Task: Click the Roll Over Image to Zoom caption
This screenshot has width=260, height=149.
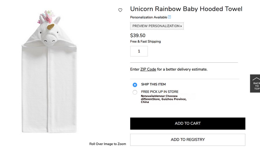Action: tap(108, 144)
